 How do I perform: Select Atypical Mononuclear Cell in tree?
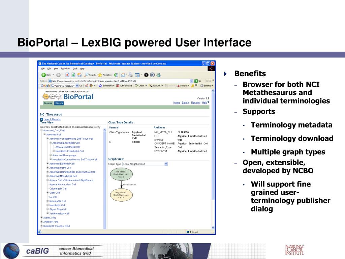point(63,184)
